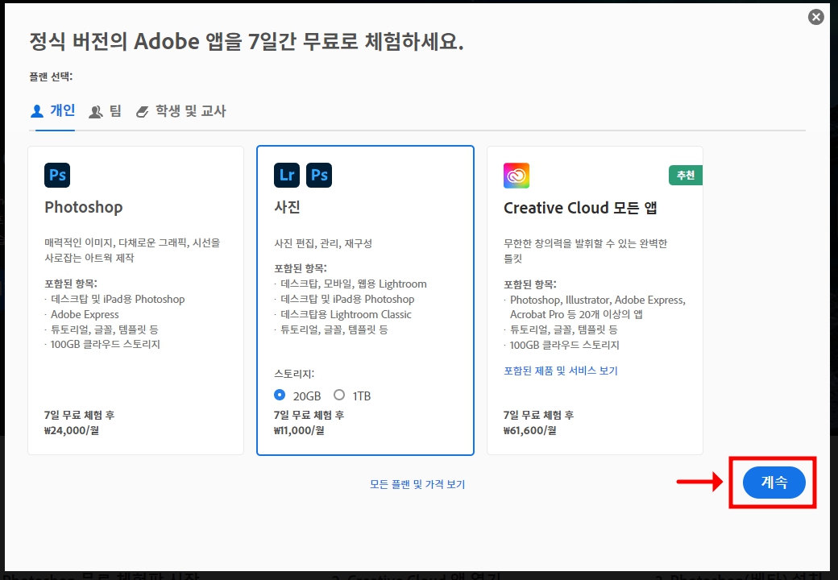838x580 pixels.
Task: Click 데스크탑, 모바일, 웹용 Lightroom item
Action: 353,284
